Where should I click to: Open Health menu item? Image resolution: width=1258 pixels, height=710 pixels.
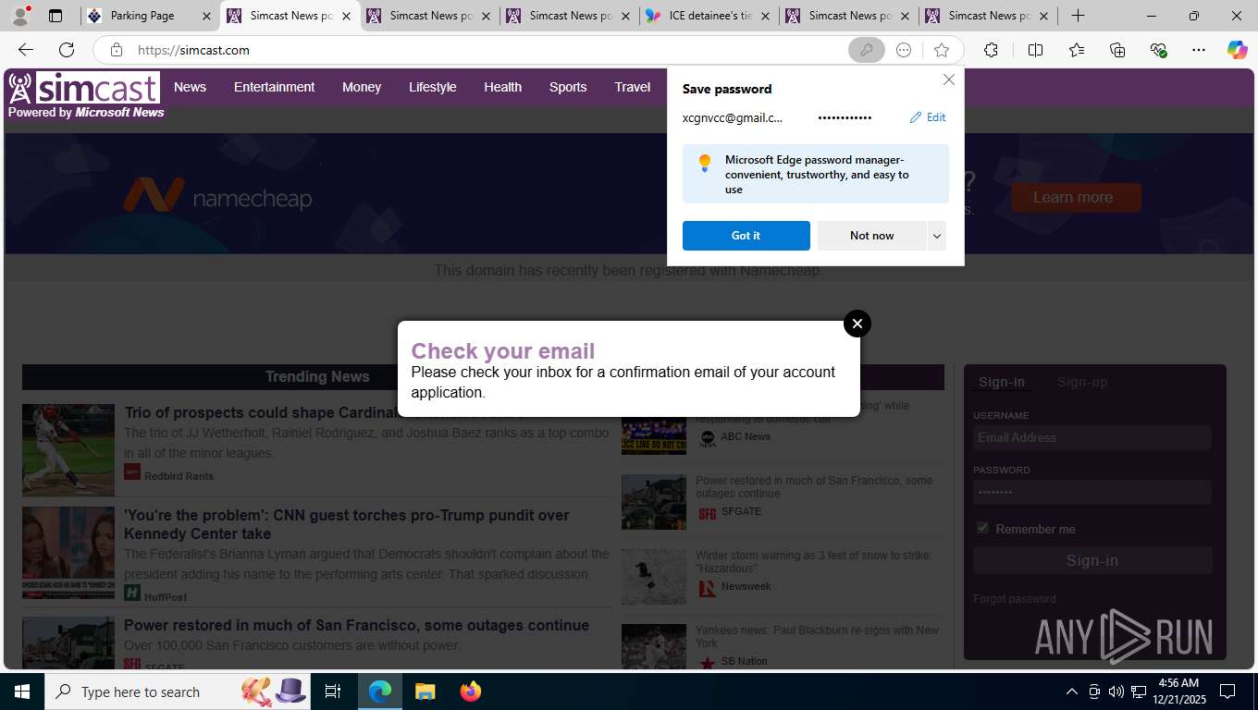point(502,87)
